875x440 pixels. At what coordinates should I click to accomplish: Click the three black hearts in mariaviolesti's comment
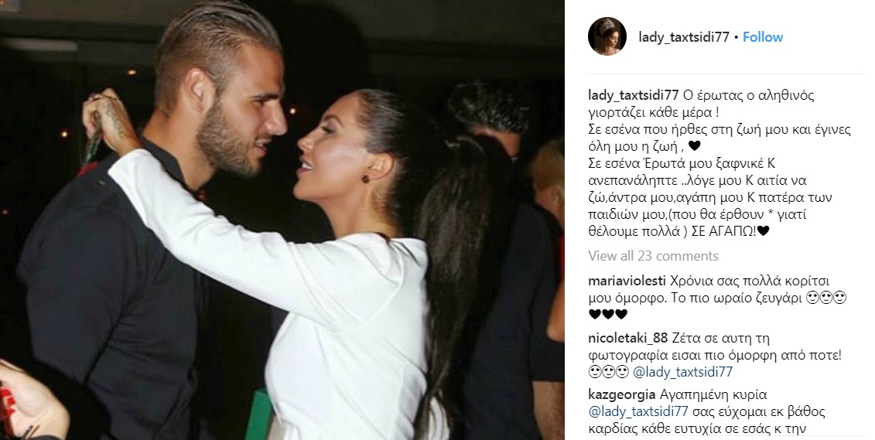point(607,315)
